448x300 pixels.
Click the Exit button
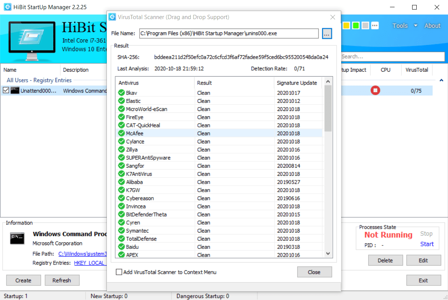[x=424, y=280]
